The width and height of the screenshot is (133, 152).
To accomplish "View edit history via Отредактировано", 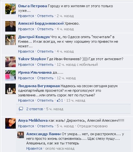I will tap(92, 126).
